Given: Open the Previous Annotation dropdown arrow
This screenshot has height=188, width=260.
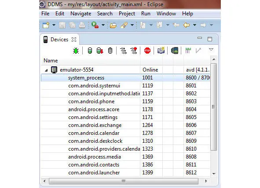Looking at the screenshot, I should [x=168, y=25].
